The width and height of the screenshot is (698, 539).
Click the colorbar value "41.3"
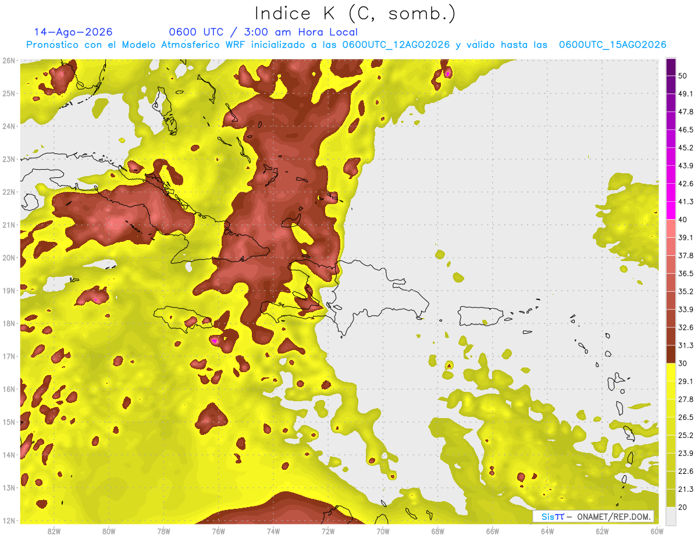[x=686, y=202]
